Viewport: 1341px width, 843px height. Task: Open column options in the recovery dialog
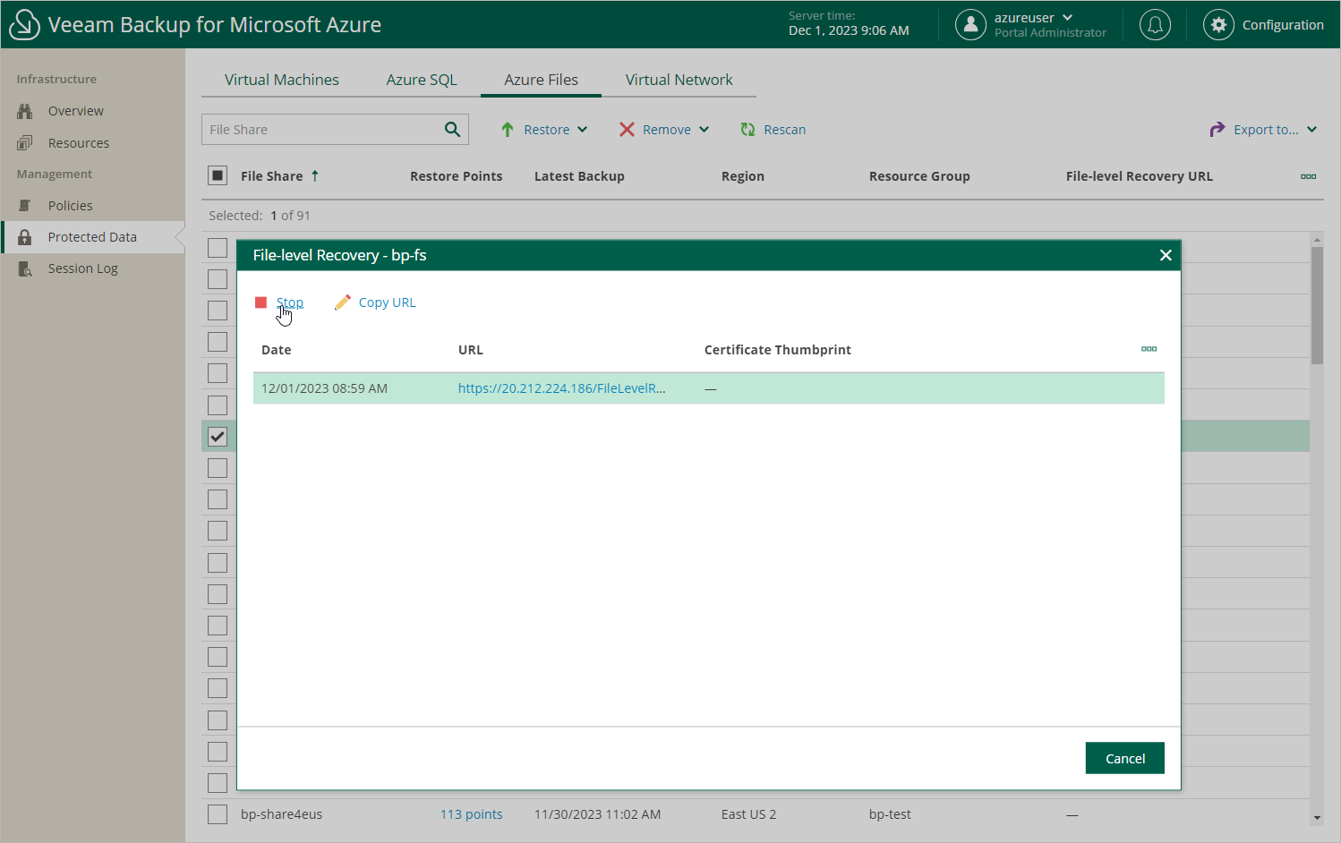pyautogui.click(x=1149, y=349)
